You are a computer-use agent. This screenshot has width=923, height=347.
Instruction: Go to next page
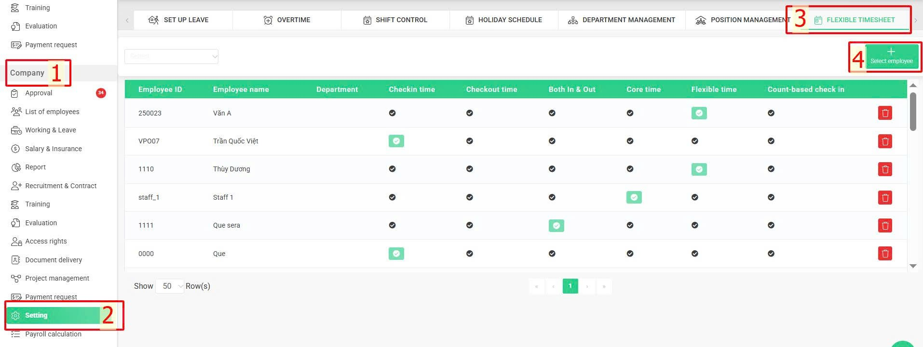tap(587, 286)
